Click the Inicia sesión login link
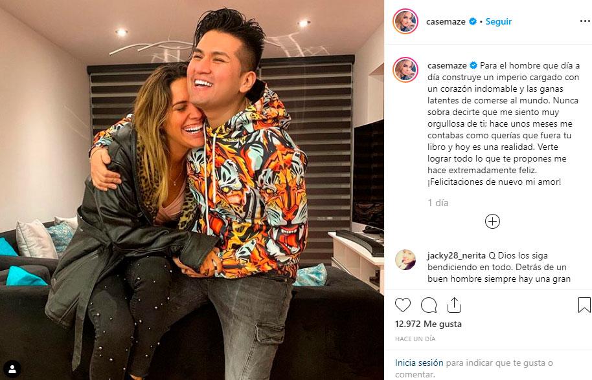This screenshot has width=592, height=380. 419,363
